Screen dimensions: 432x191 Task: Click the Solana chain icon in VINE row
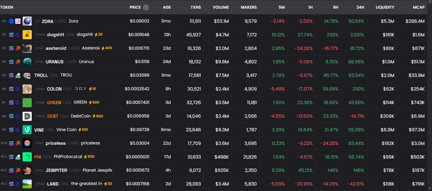pos(11,130)
